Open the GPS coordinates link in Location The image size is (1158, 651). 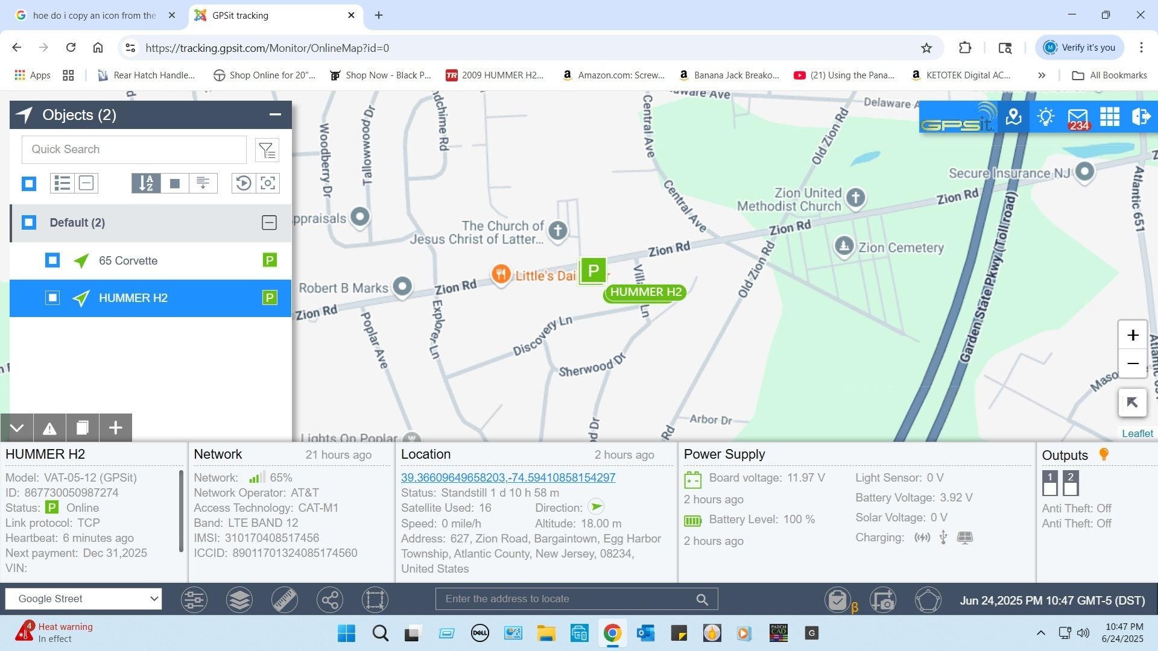click(x=508, y=477)
